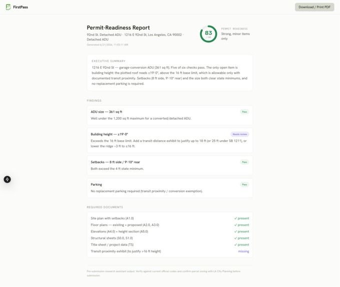The height and width of the screenshot is (287, 340).
Task: Click the Well under the 1,200 sq ft description
Action: [141, 118]
